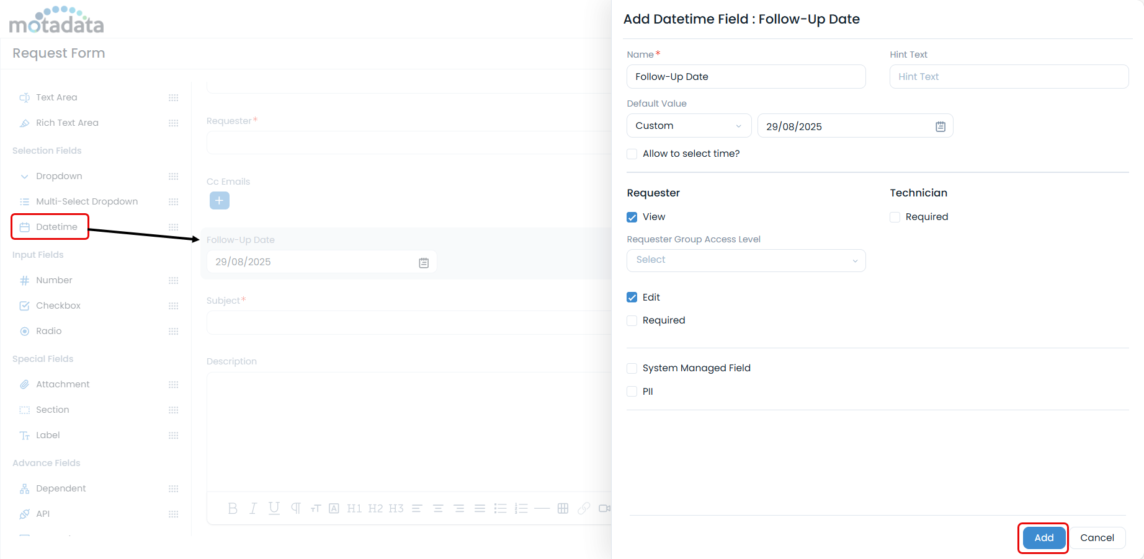Click the insert table icon in Description toolbar
1144x559 pixels.
[x=563, y=508]
